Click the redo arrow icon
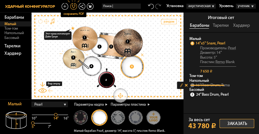The width and height of the screenshot is (259, 134). 158,6
